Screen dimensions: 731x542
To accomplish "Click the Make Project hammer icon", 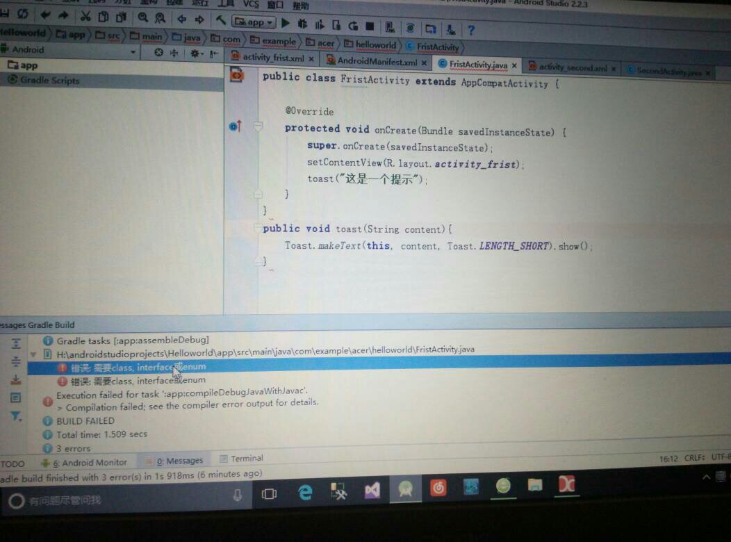I will 220,19.
